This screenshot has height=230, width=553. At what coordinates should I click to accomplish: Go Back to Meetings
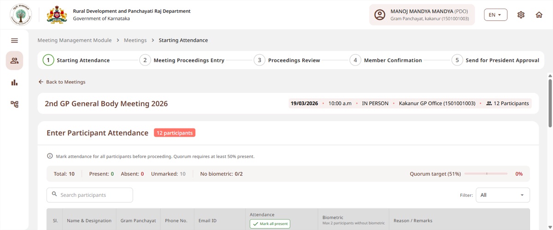coord(62,82)
